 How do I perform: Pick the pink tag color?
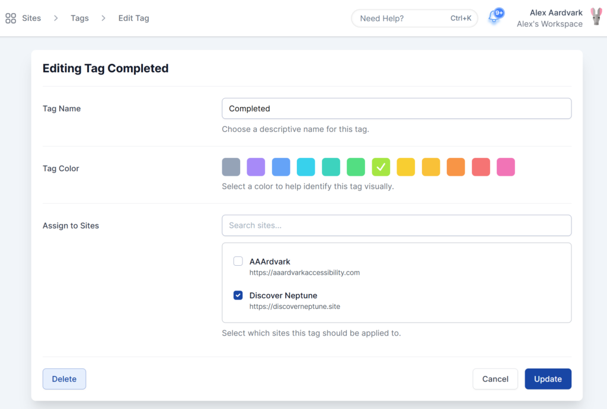[x=506, y=167]
